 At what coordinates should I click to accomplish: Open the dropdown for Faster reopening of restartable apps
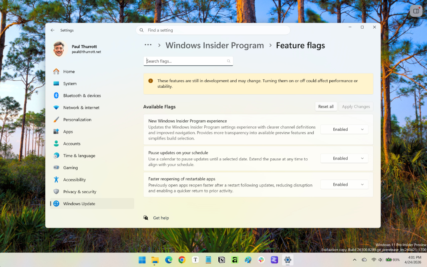[344, 184]
